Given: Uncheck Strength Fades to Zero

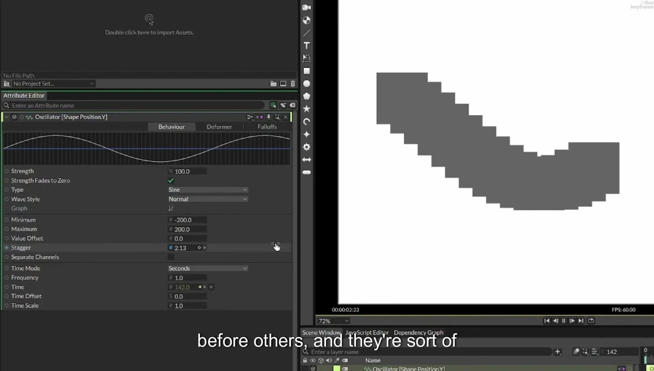Looking at the screenshot, I should 171,180.
